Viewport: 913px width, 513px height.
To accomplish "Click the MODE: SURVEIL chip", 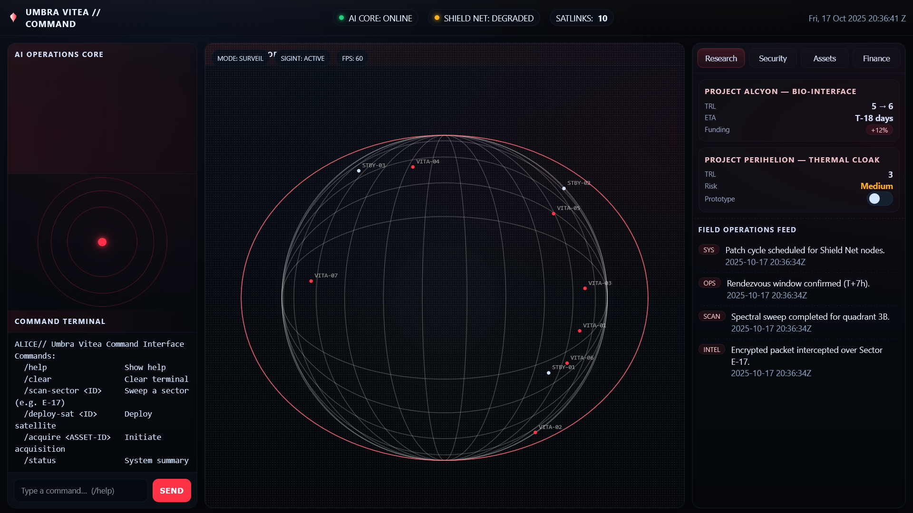I will (x=240, y=58).
